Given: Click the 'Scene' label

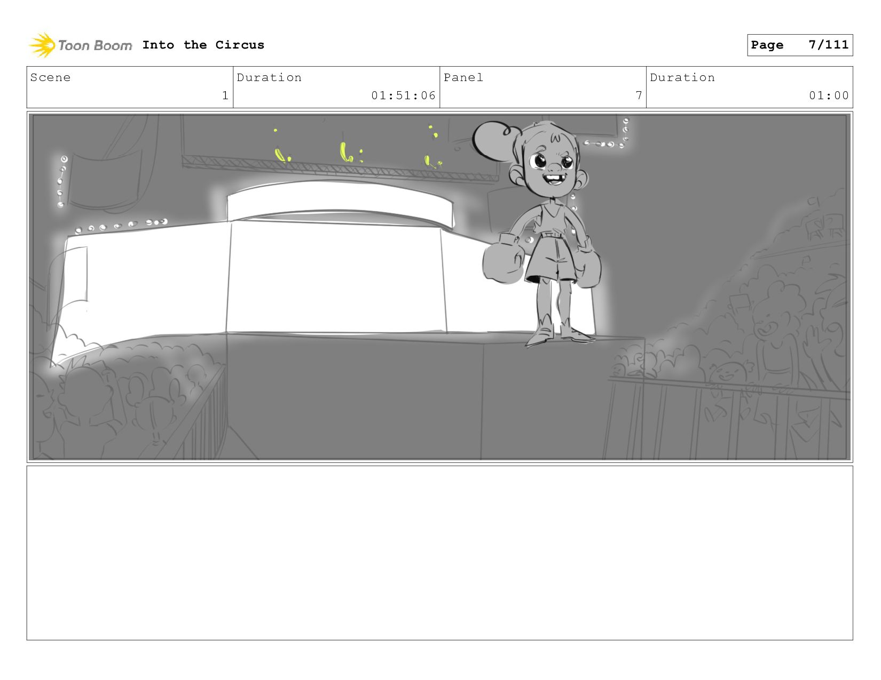Looking at the screenshot, I should (50, 77).
